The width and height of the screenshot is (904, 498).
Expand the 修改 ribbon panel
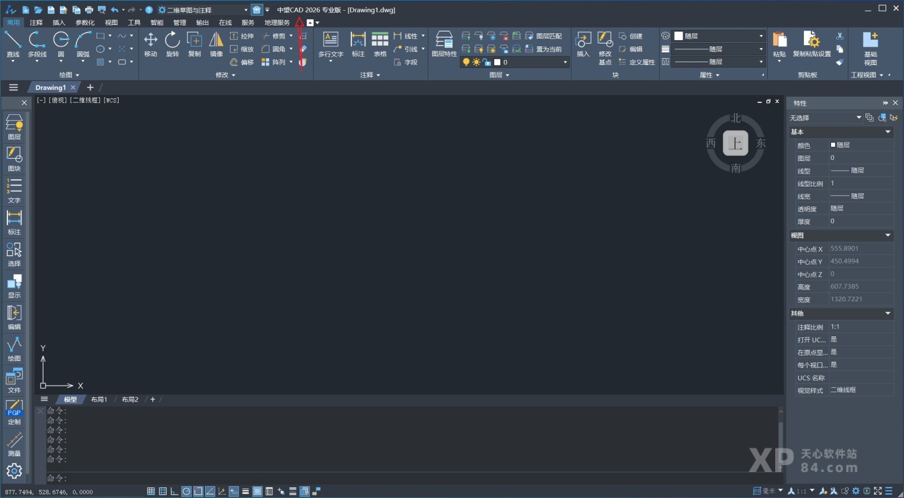point(225,75)
